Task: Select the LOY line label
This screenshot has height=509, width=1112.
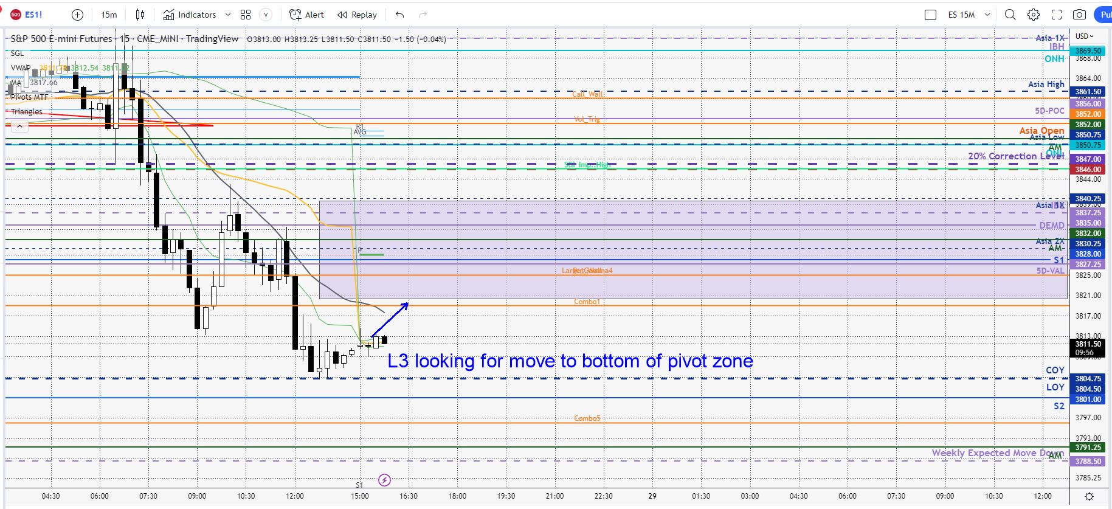Action: coord(1055,387)
